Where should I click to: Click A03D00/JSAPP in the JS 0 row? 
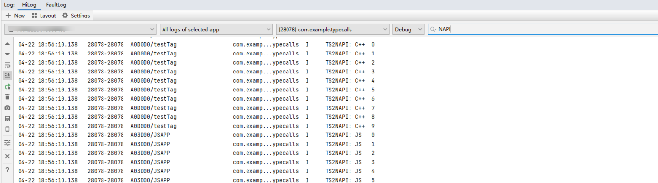click(x=150, y=135)
